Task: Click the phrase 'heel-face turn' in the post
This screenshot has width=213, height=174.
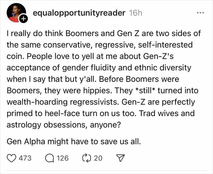Action: pos(71,113)
